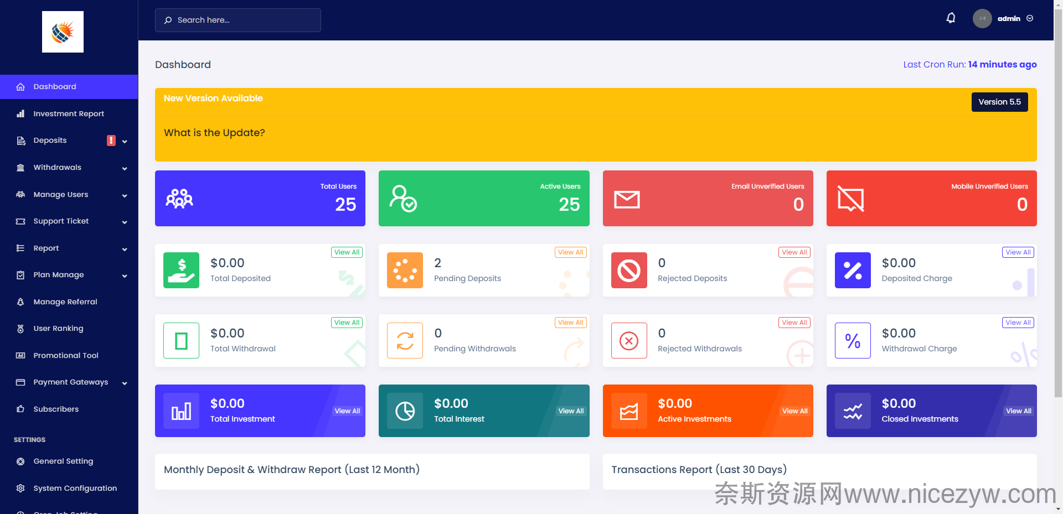1063x514 pixels.
Task: Click the Email Unverified envelope icon
Action: (x=627, y=199)
